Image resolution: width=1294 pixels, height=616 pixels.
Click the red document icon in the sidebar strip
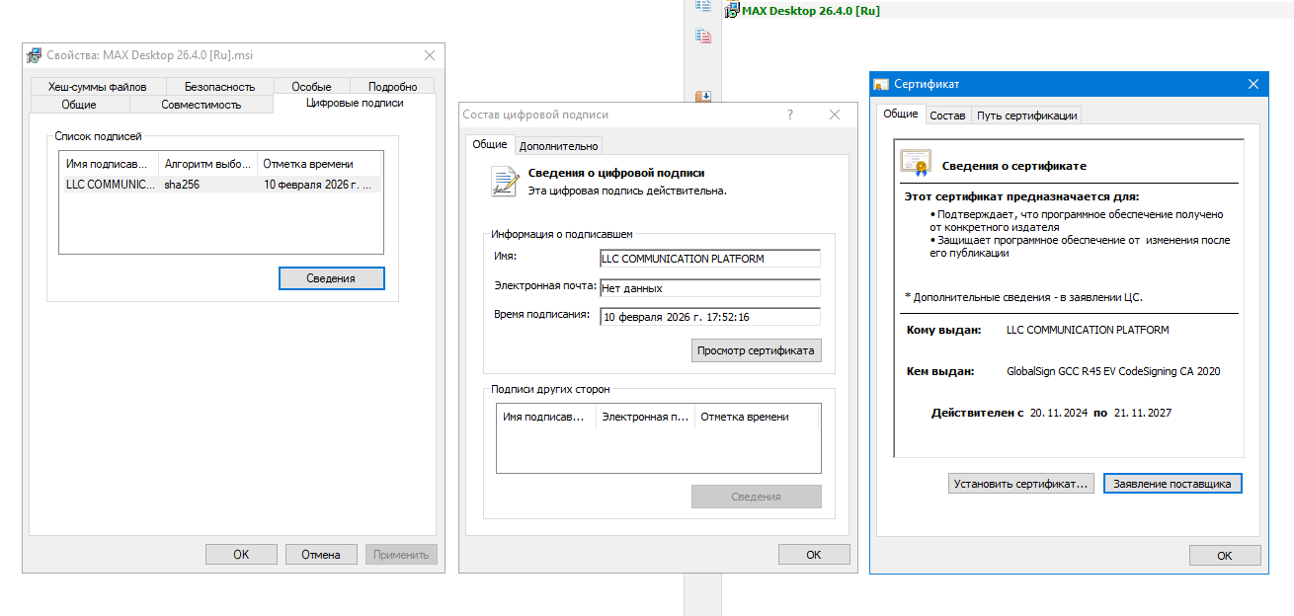702,37
